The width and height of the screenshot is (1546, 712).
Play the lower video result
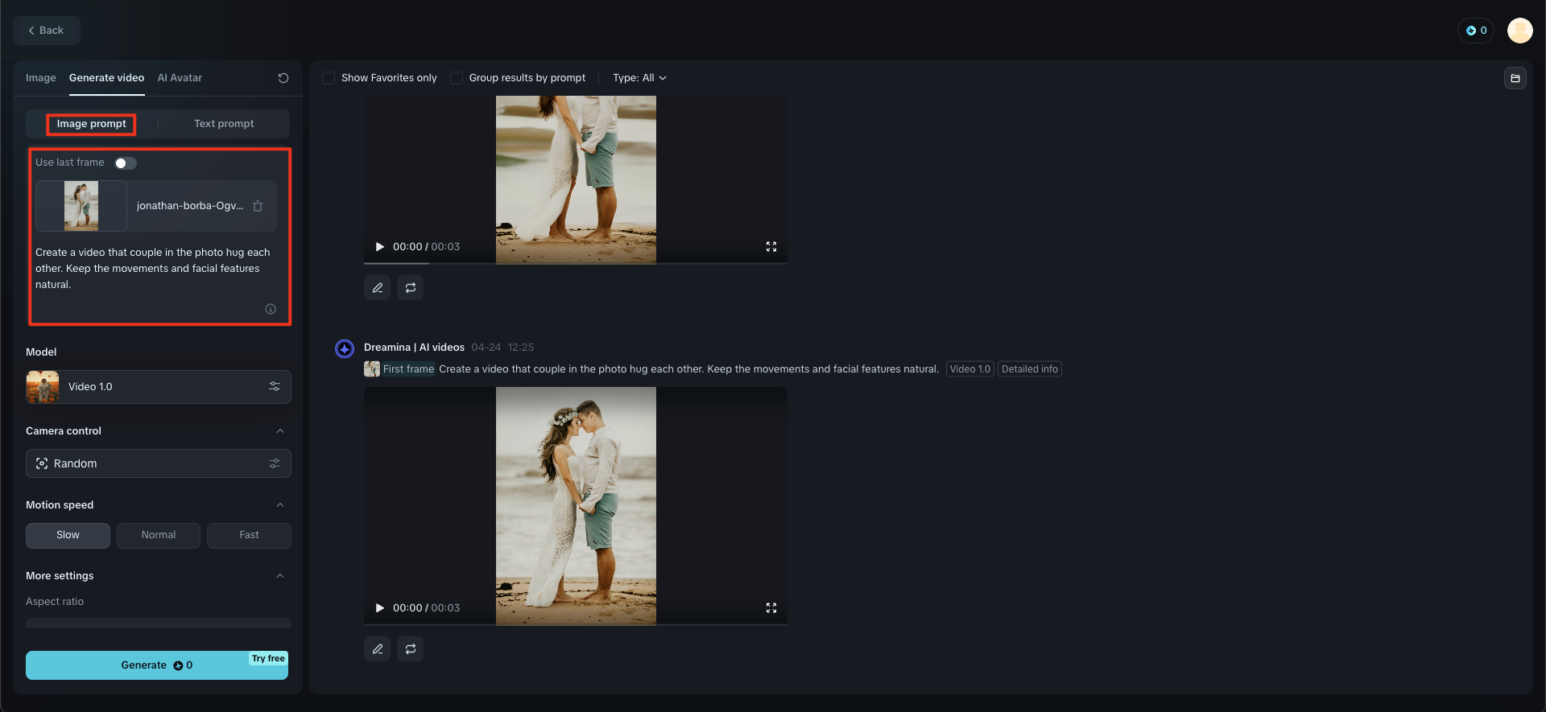[x=379, y=608]
